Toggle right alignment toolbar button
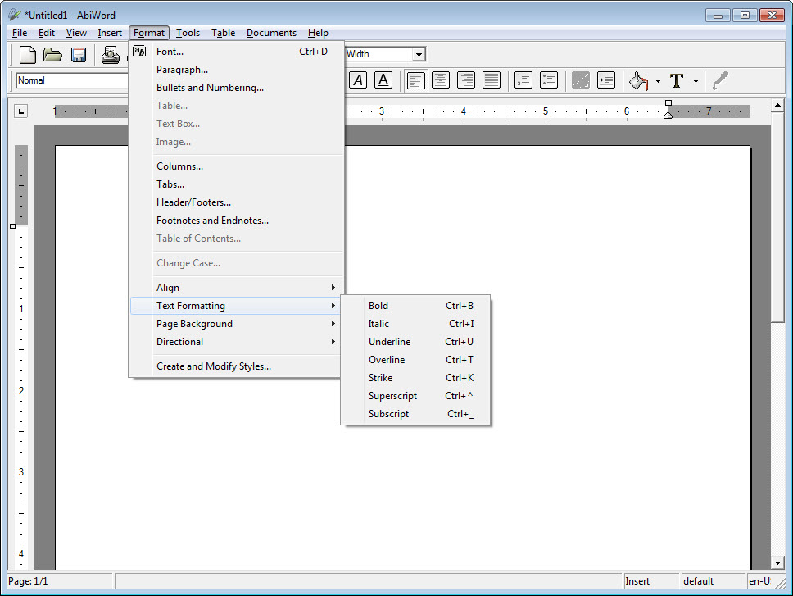This screenshot has width=793, height=596. point(466,80)
